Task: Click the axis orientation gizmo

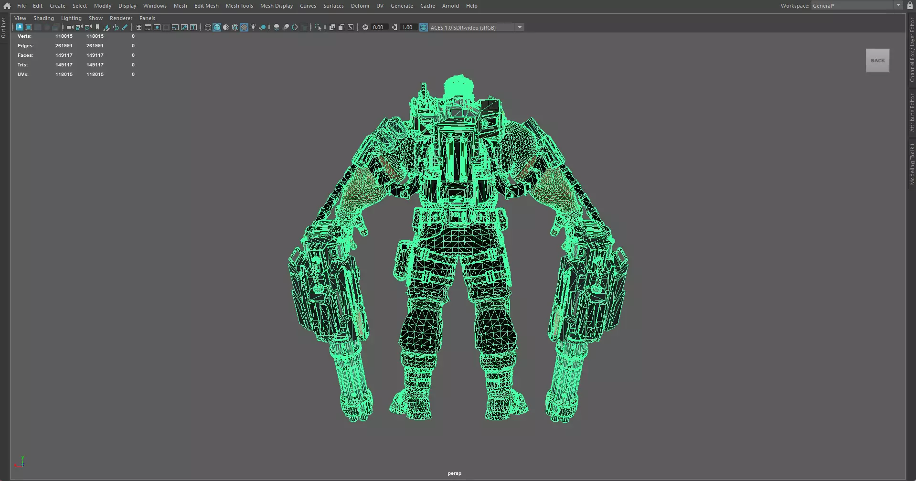Action: [x=20, y=462]
